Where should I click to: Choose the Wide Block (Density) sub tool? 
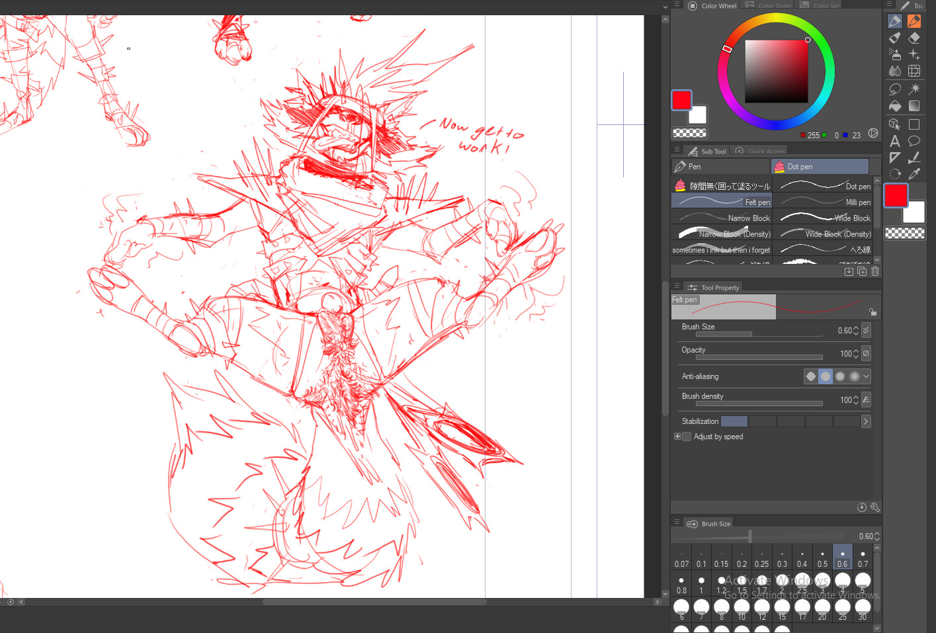[x=823, y=233]
